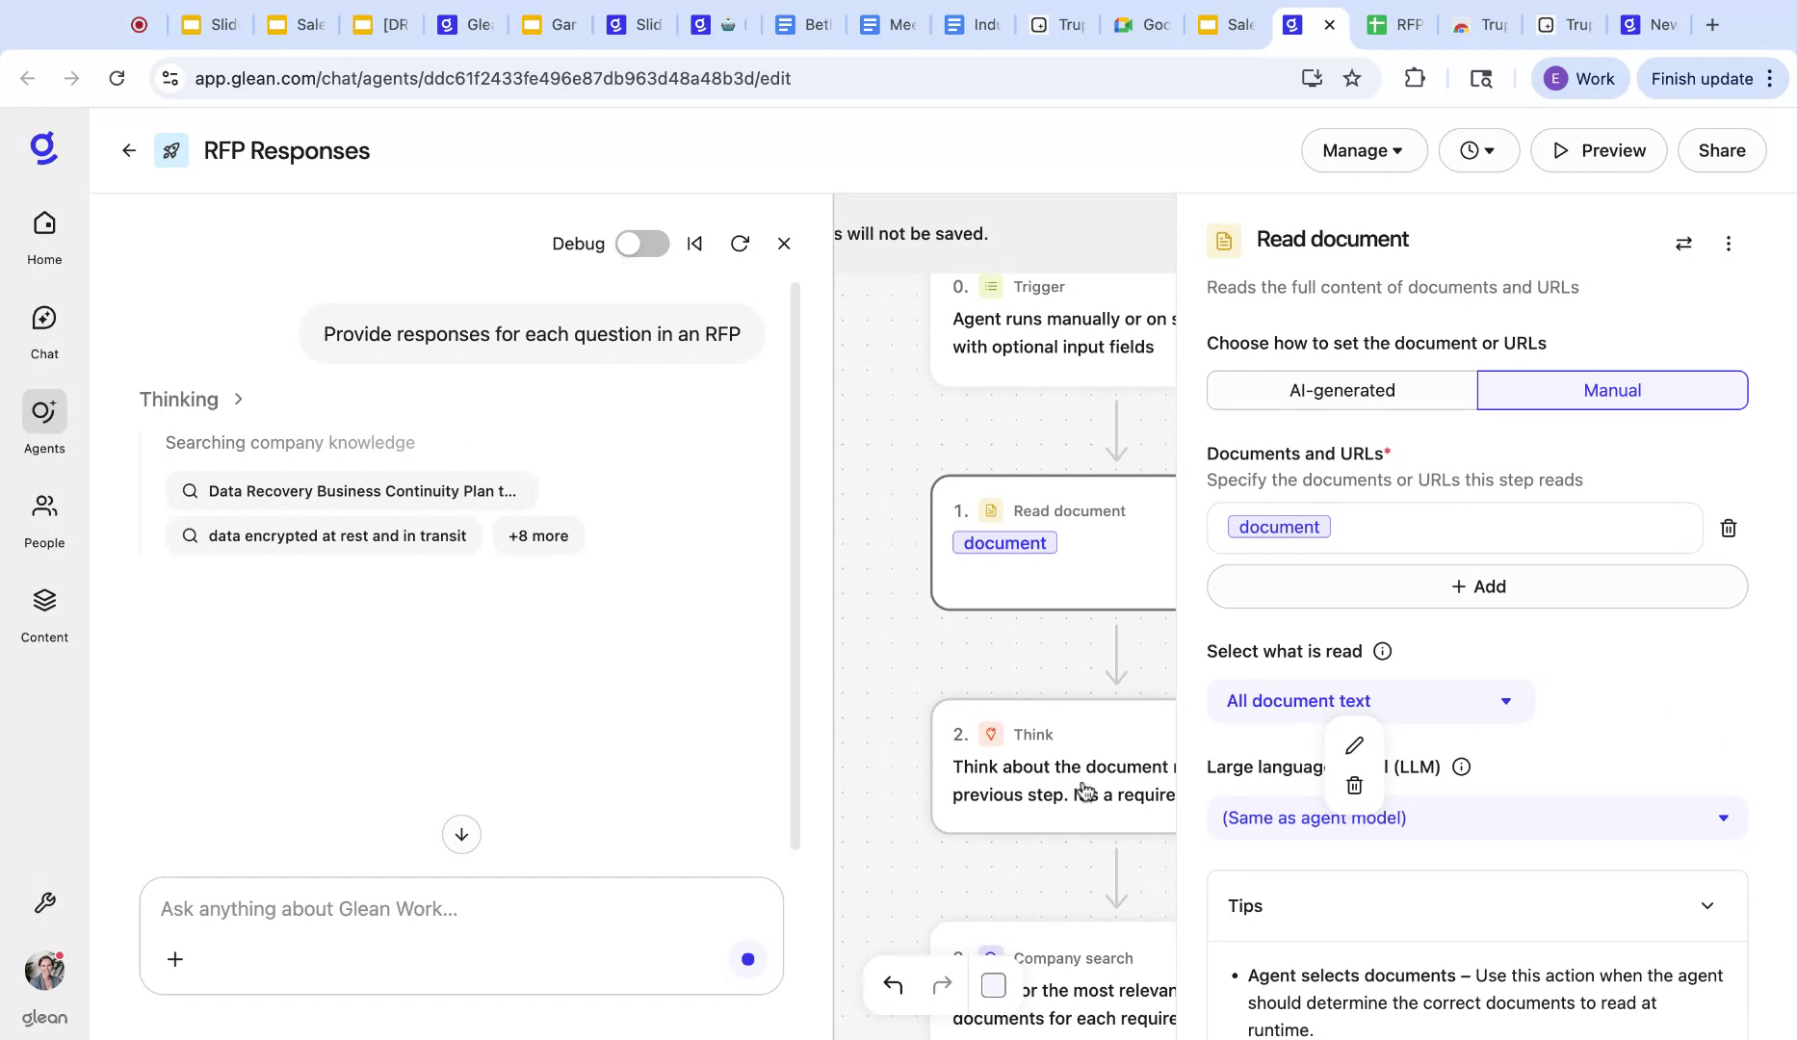Screen dimensions: 1797x1040
Task: Select the AI-generated option
Action: click(1341, 390)
